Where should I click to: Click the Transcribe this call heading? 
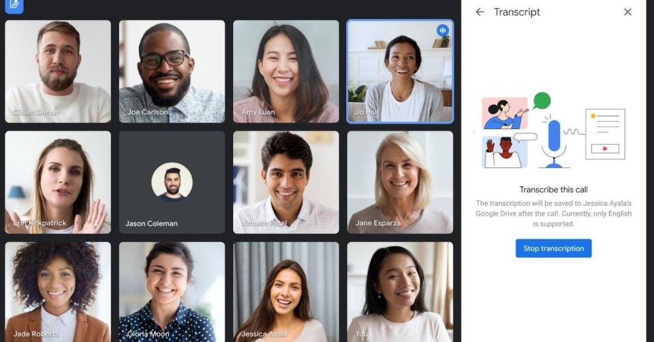pos(553,190)
